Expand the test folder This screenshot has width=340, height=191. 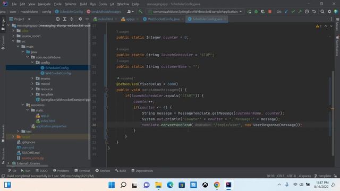pos(18,131)
